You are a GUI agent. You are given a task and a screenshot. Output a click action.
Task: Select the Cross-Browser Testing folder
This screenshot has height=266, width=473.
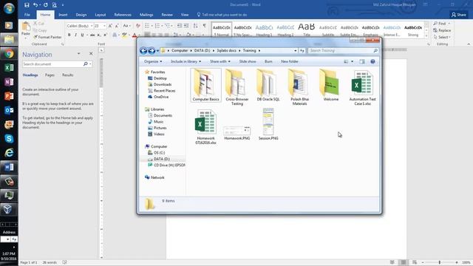click(x=237, y=87)
